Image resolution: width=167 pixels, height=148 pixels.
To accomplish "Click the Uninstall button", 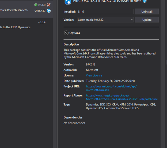I will [147, 12].
